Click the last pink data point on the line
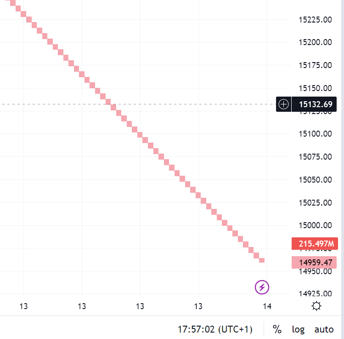 click(x=262, y=260)
